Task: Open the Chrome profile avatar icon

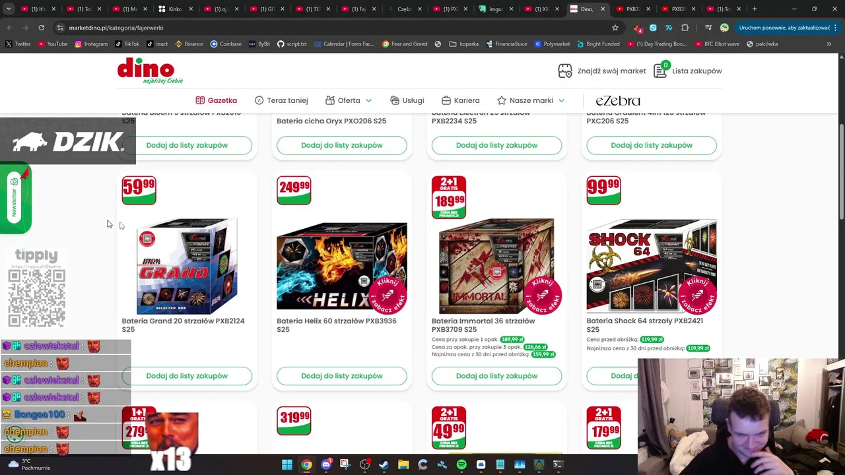Action: pos(724,28)
